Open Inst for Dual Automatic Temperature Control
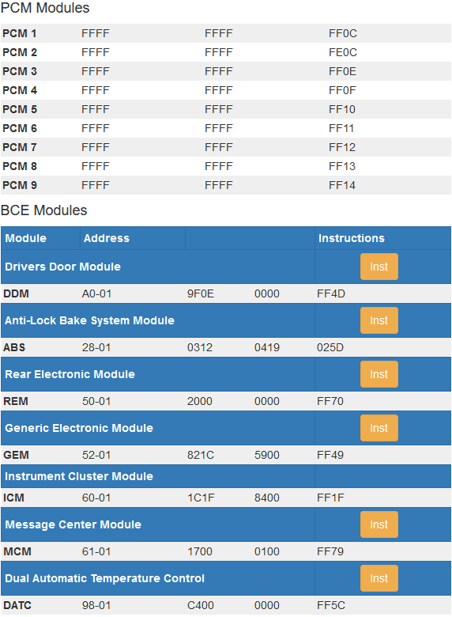 [379, 578]
